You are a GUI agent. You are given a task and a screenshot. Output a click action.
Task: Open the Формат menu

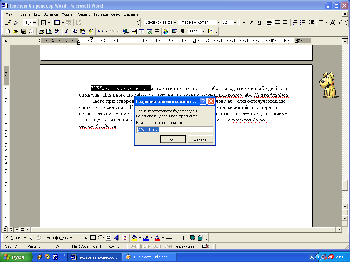click(68, 14)
